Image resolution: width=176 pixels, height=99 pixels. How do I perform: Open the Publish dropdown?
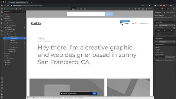pos(149,9)
